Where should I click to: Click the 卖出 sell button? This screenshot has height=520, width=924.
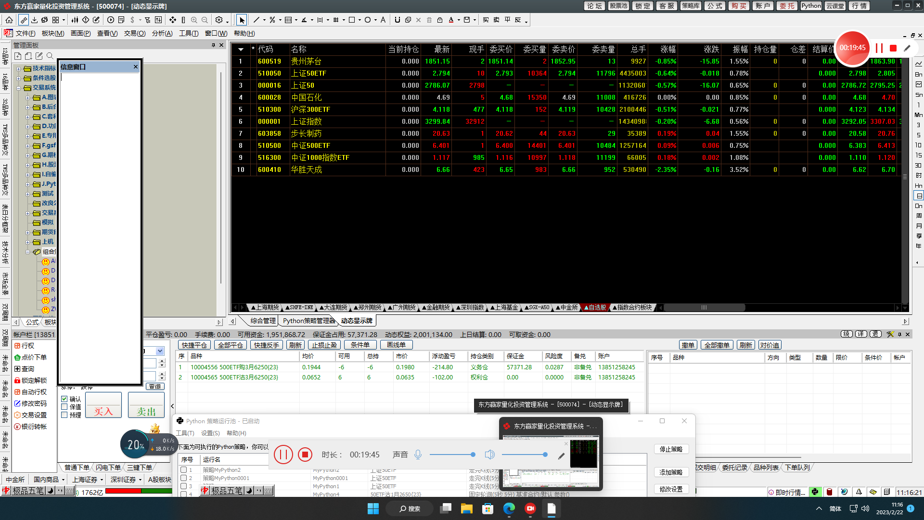pos(146,404)
